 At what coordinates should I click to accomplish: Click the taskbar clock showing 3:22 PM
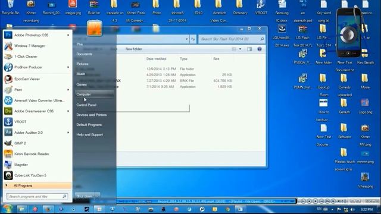point(367,209)
